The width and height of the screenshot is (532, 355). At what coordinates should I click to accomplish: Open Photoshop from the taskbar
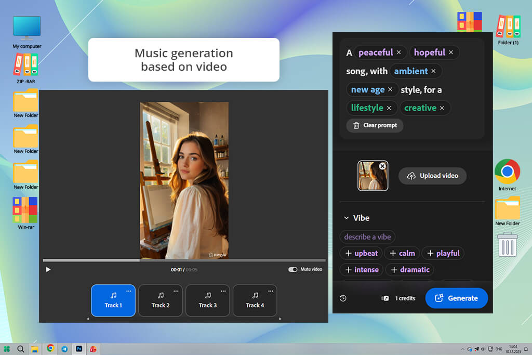click(x=79, y=349)
